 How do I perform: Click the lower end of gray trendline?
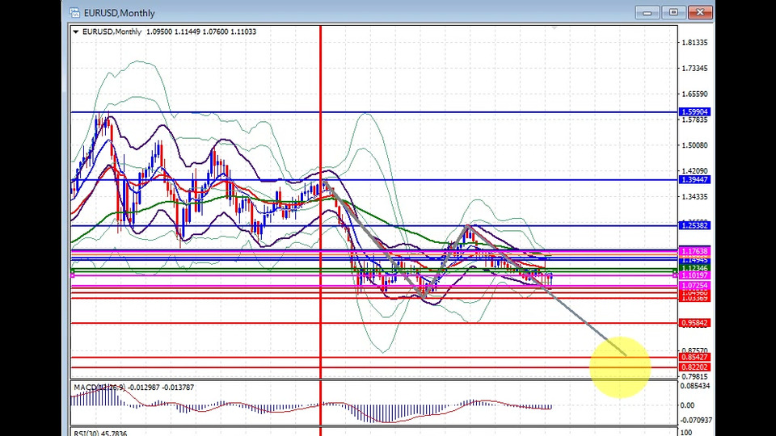[x=624, y=353]
